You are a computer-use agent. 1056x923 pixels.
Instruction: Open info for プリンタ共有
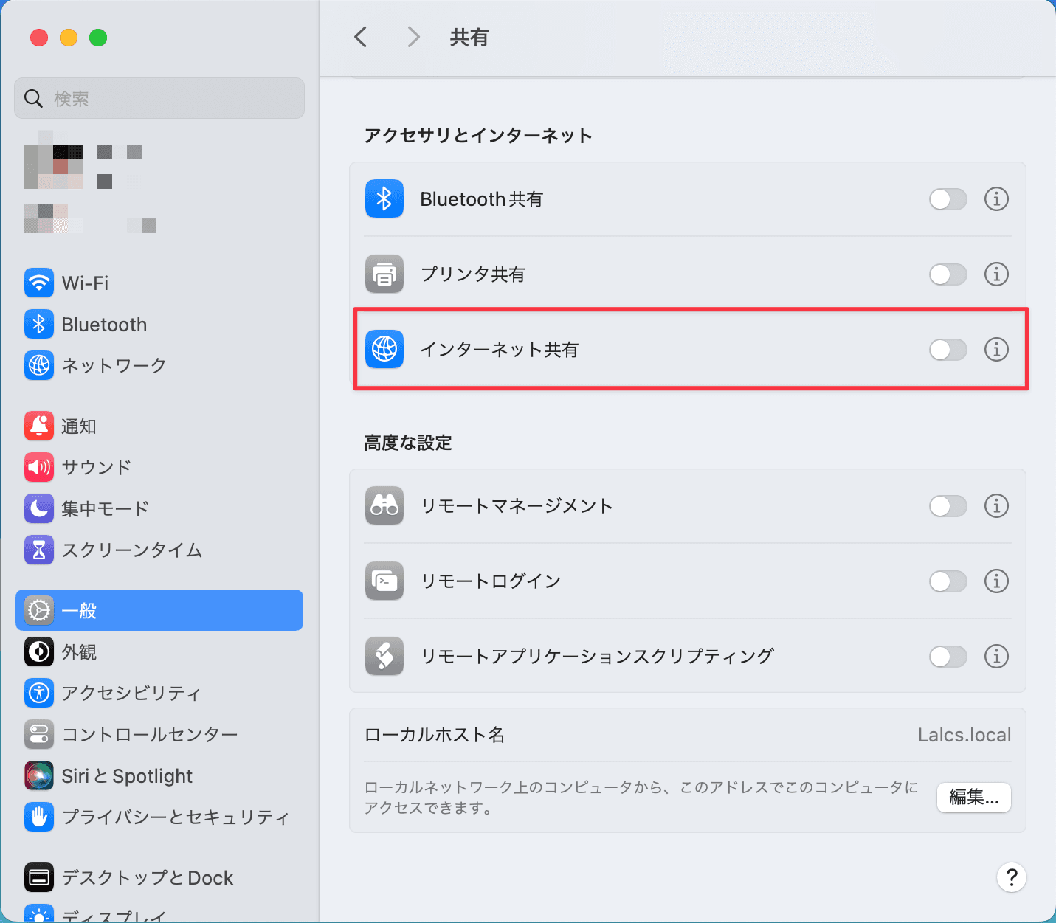[996, 274]
